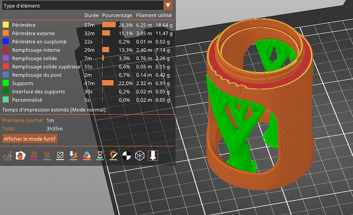The width and height of the screenshot is (353, 215).
Task: Toggle custom G-codes gear icon
Action: click(x=114, y=156)
